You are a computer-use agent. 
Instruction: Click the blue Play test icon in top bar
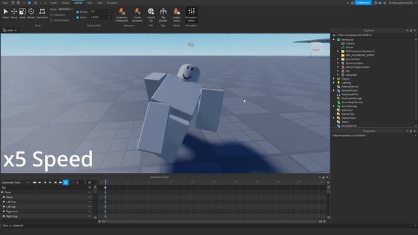coord(29,3)
